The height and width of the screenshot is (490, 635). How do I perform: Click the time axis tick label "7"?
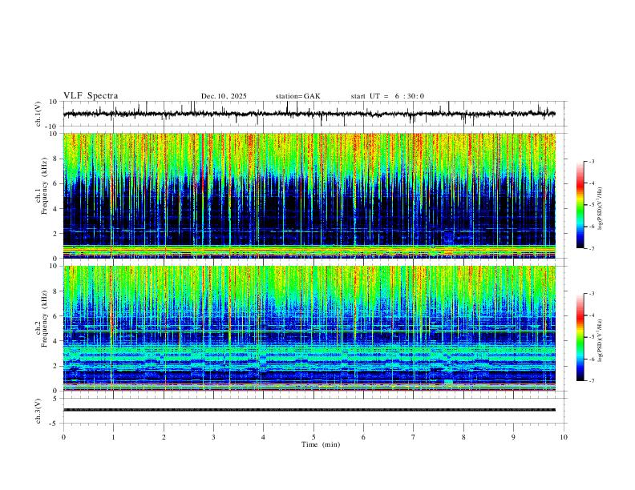tap(414, 437)
